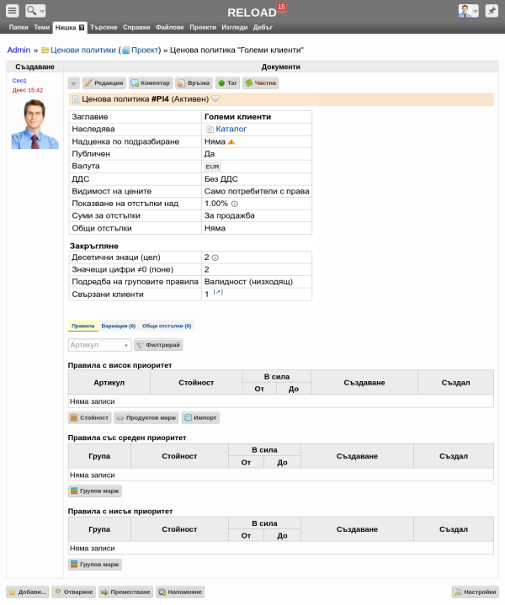Open the Търсене menu
The image size is (505, 605).
[104, 28]
